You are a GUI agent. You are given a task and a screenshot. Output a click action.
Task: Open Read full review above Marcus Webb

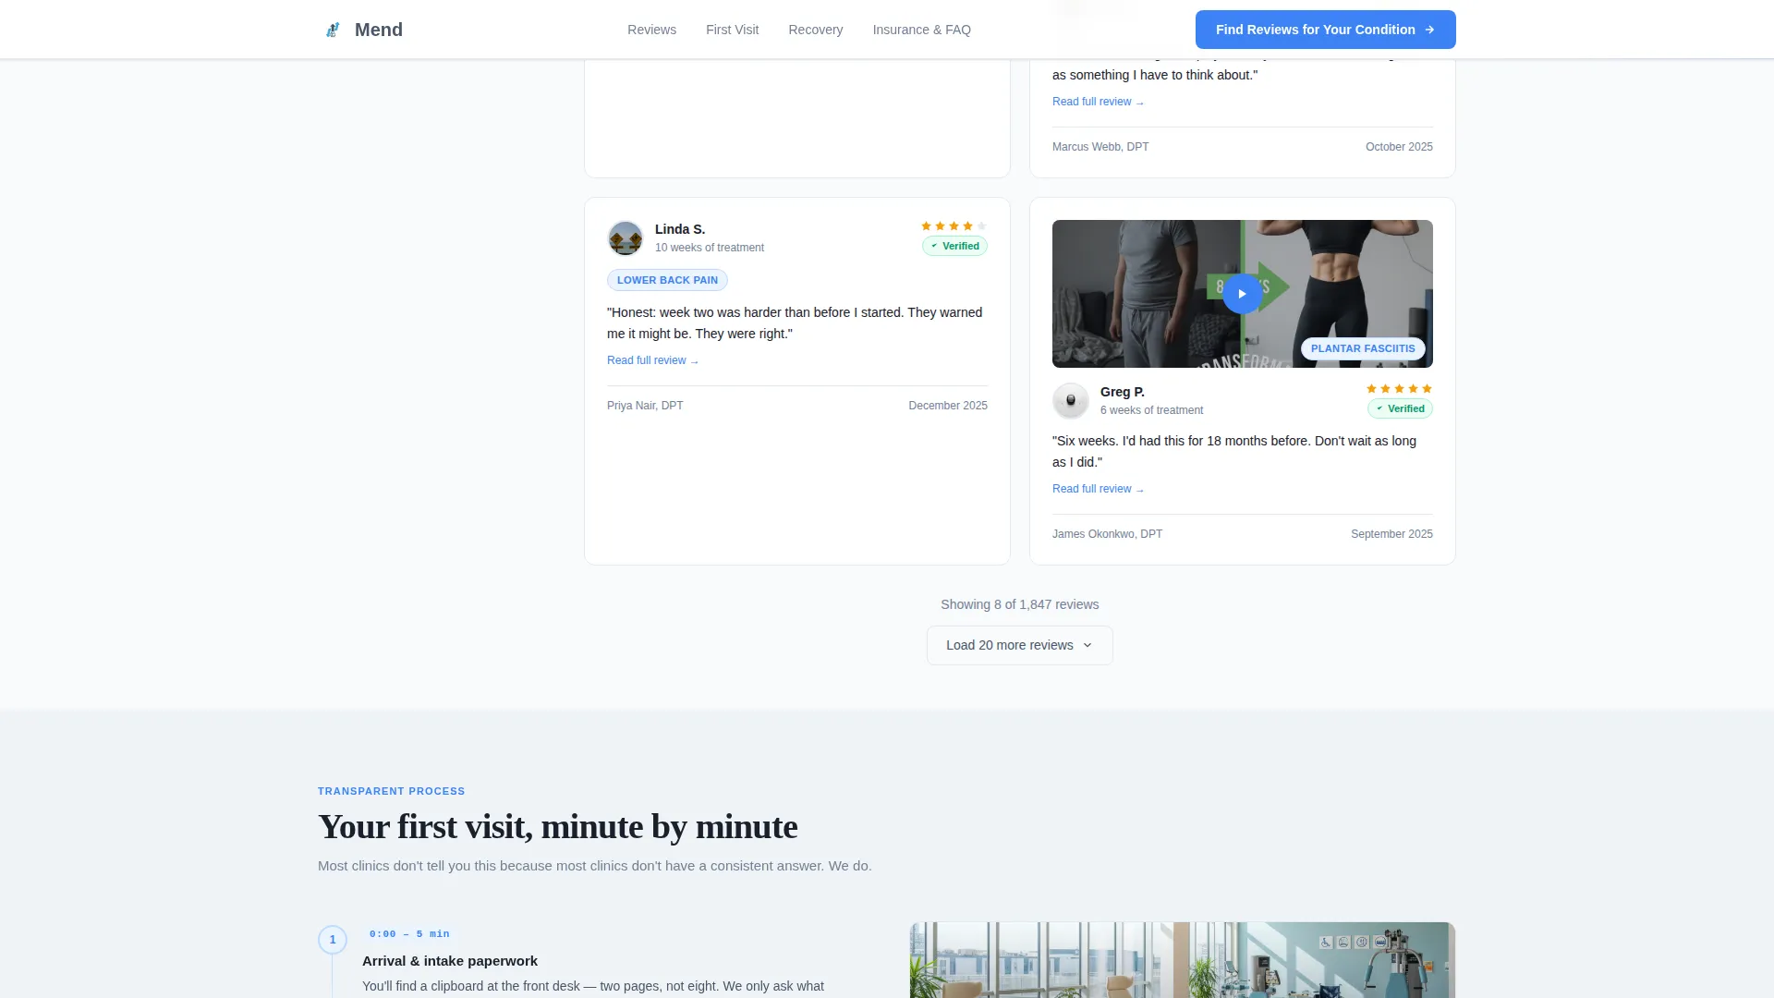pos(1098,102)
